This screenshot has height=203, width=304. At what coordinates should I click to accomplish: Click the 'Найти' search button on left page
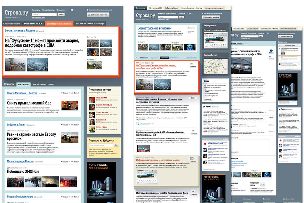pyautogui.click(x=61, y=15)
